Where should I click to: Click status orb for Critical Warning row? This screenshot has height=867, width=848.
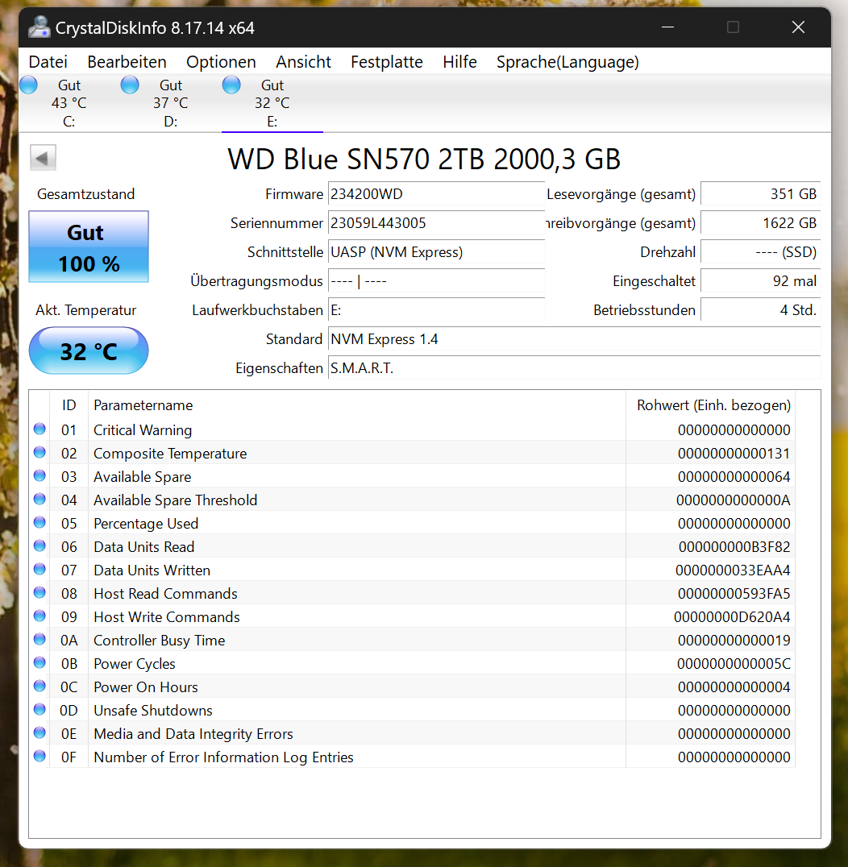coord(39,429)
